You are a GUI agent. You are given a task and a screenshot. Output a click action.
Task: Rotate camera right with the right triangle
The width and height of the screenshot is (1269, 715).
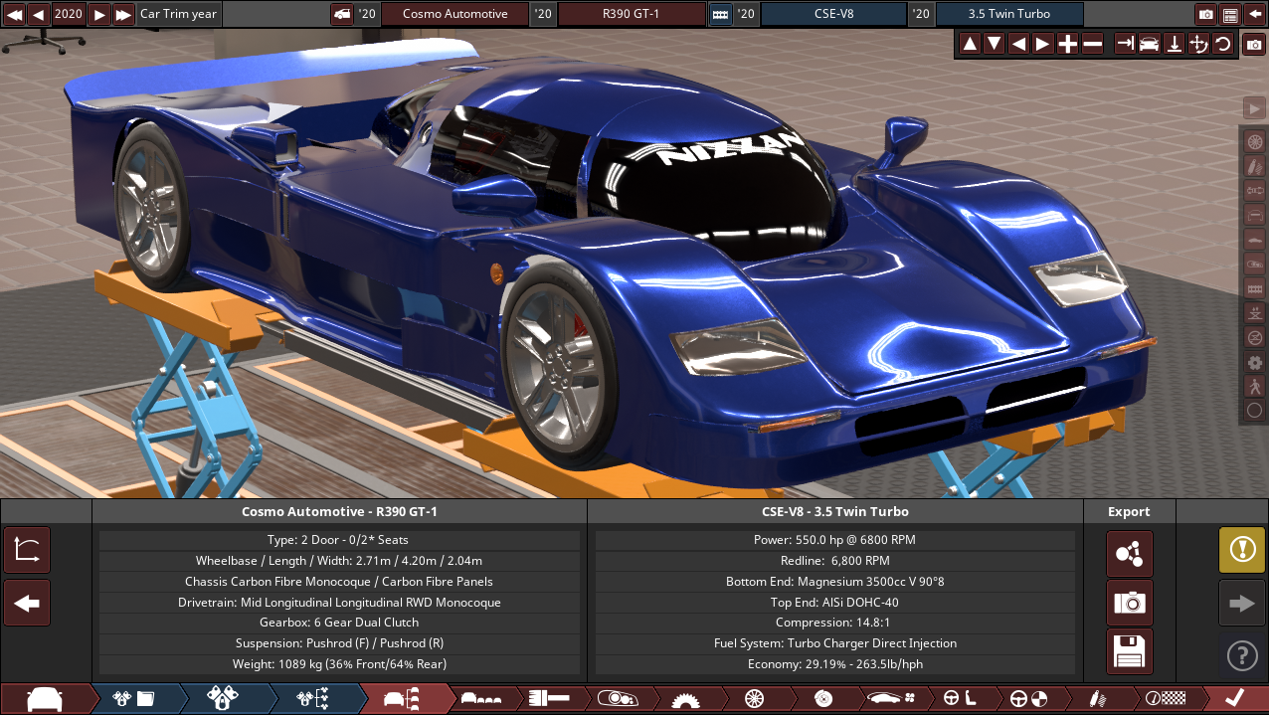(x=1042, y=44)
